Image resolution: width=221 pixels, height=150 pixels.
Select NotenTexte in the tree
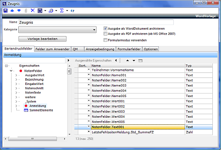pos(33,93)
